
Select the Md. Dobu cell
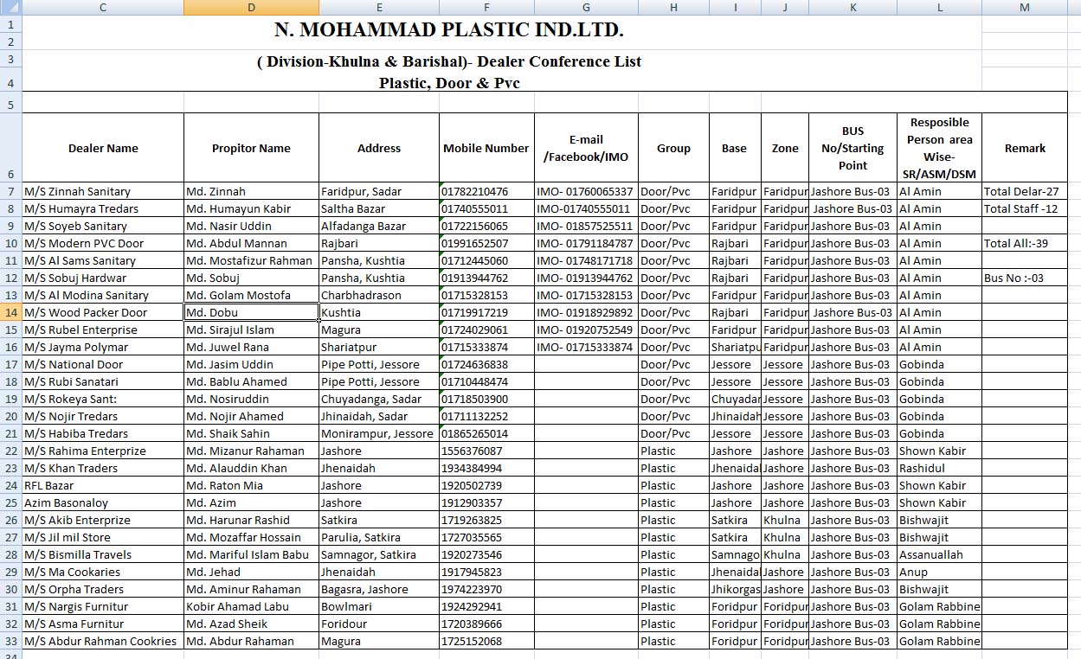click(x=251, y=312)
